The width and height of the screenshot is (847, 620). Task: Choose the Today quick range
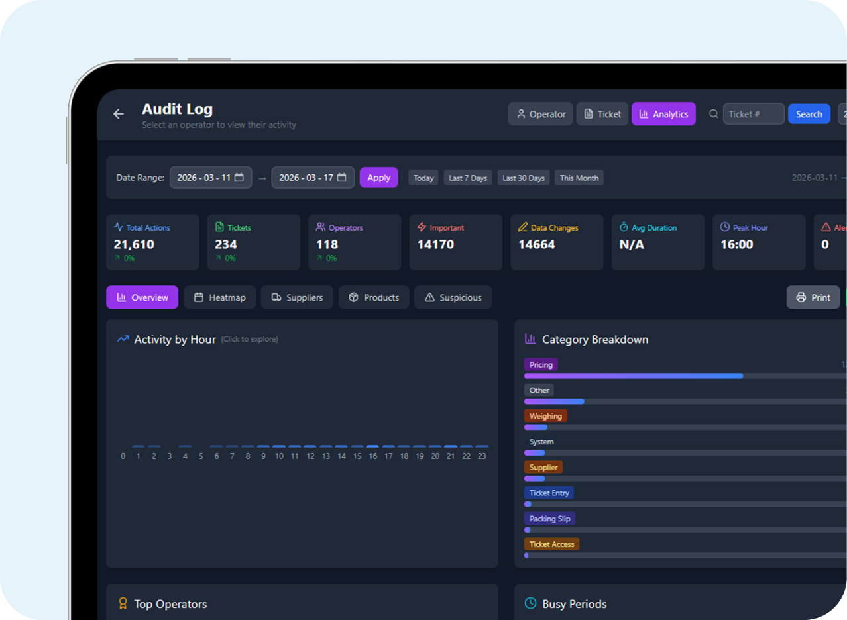point(423,178)
